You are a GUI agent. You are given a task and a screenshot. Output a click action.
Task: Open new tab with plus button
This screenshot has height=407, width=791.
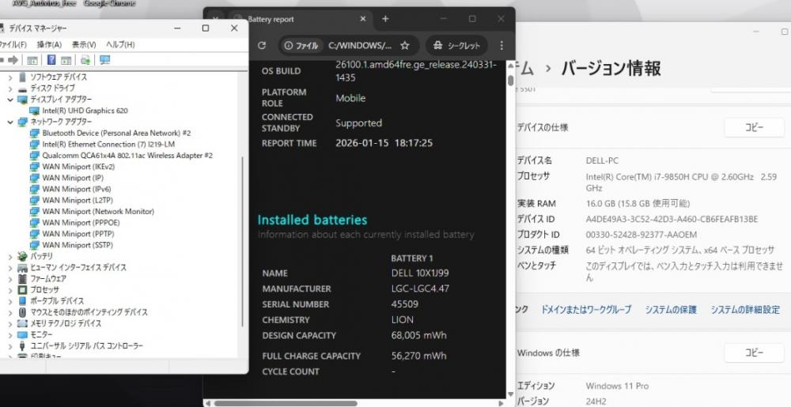click(x=385, y=19)
